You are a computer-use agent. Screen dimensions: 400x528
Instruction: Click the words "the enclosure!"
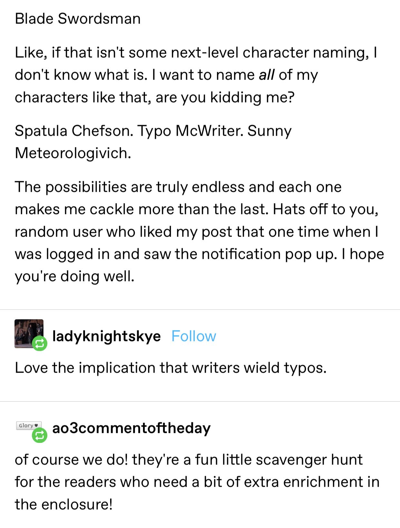(63, 504)
